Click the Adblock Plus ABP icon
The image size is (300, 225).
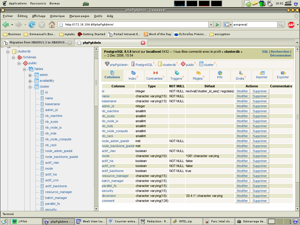point(291,25)
